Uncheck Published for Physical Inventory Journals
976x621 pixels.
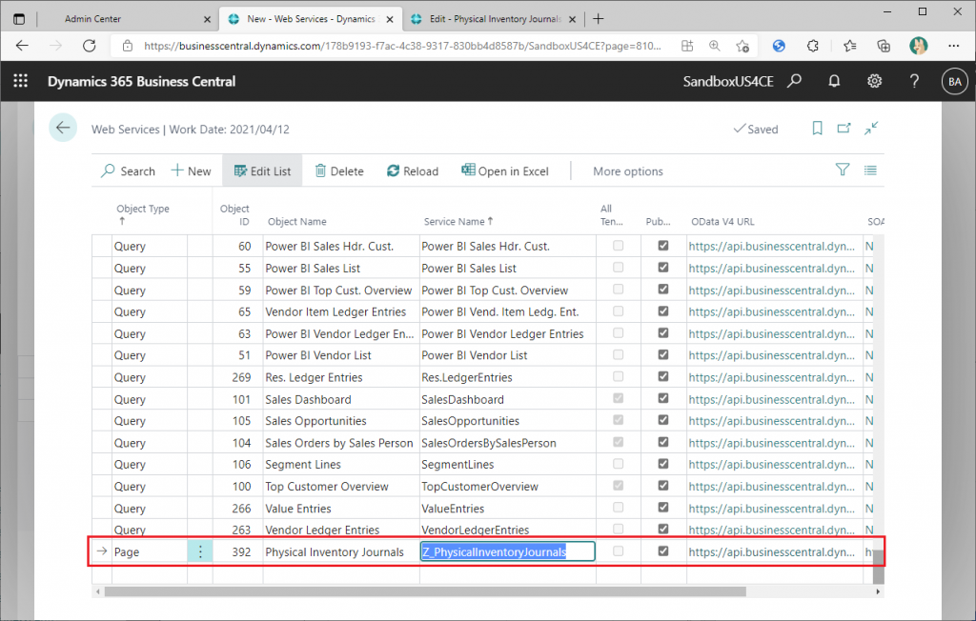click(663, 551)
